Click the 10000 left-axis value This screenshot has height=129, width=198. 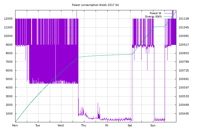8,36
